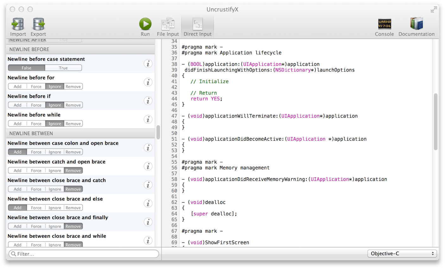This screenshot has height=269, width=445.
Task: Choose Add for Newline before for
Action: (18, 87)
